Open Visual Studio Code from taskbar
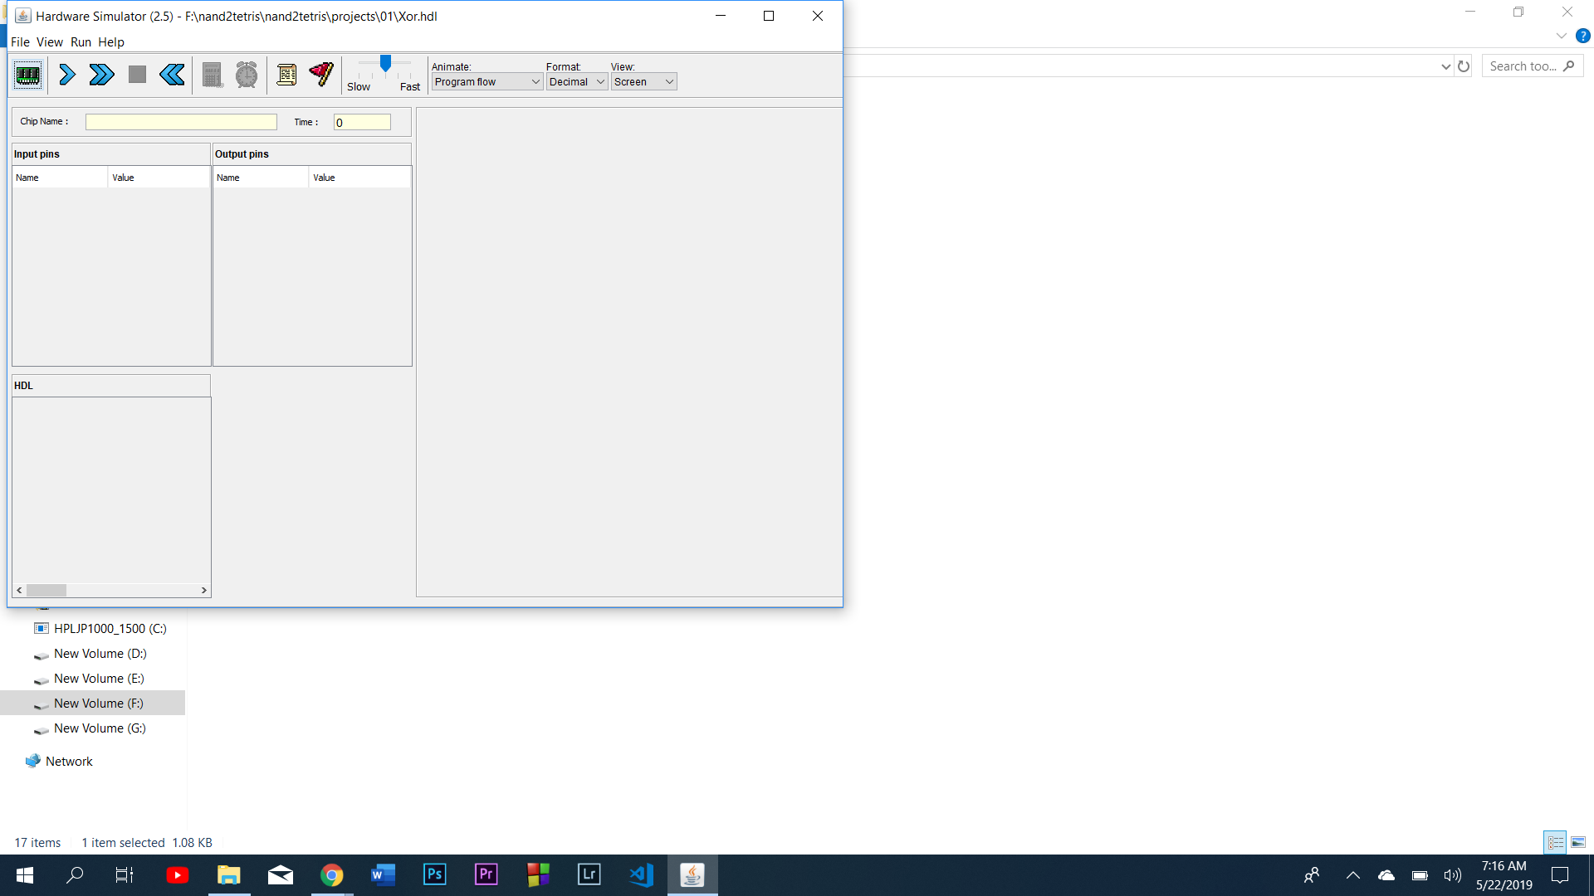This screenshot has width=1594, height=896. click(641, 875)
